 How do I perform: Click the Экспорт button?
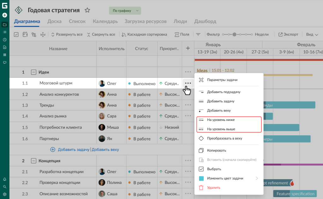click(x=288, y=35)
